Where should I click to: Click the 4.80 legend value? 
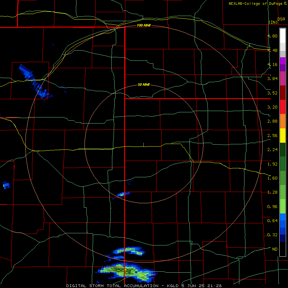(272, 36)
